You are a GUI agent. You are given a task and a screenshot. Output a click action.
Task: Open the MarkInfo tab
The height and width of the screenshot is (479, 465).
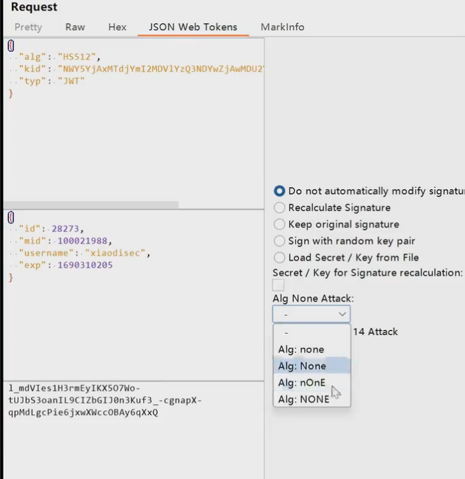[282, 27]
